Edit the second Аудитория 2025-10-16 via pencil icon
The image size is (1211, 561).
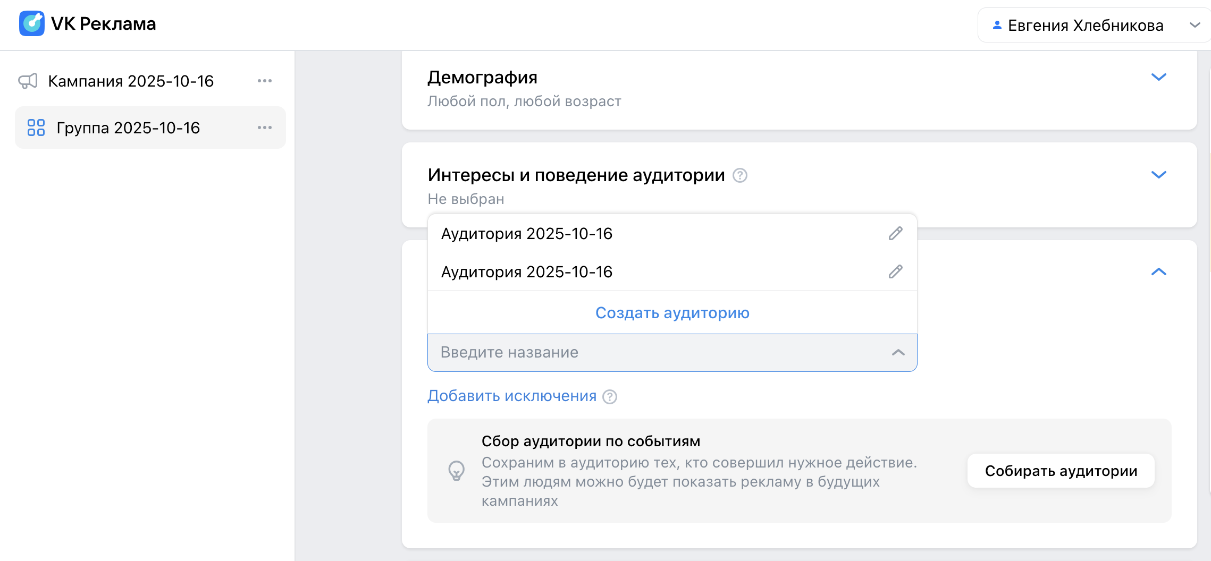(895, 272)
